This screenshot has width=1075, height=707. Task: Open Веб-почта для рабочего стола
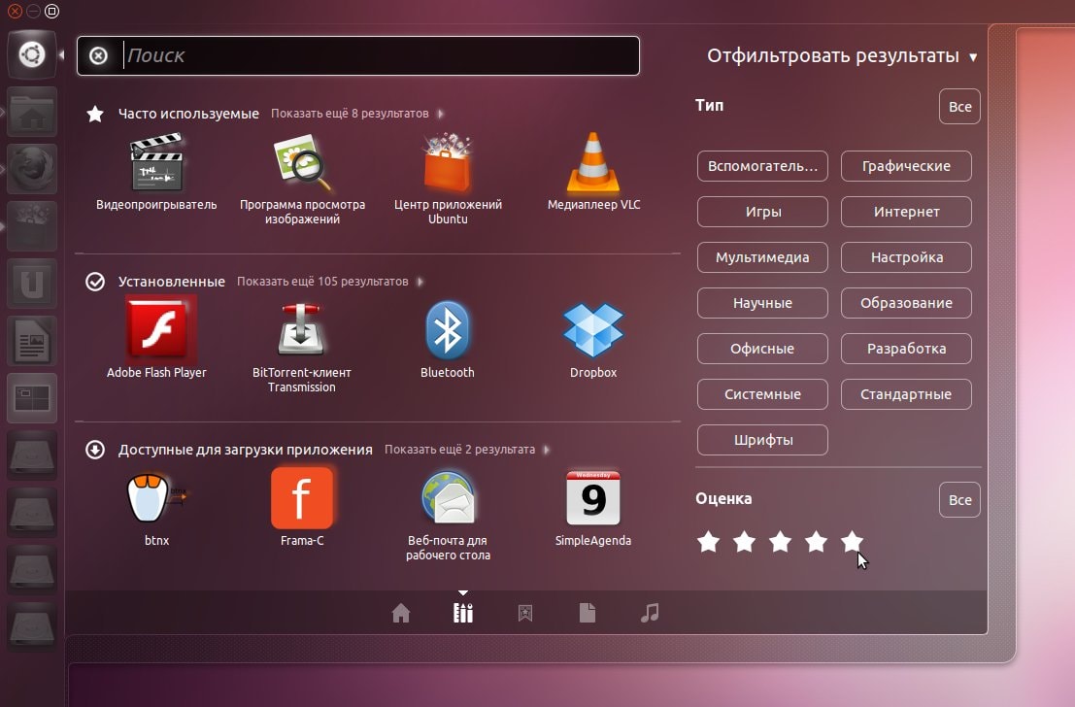tap(448, 498)
